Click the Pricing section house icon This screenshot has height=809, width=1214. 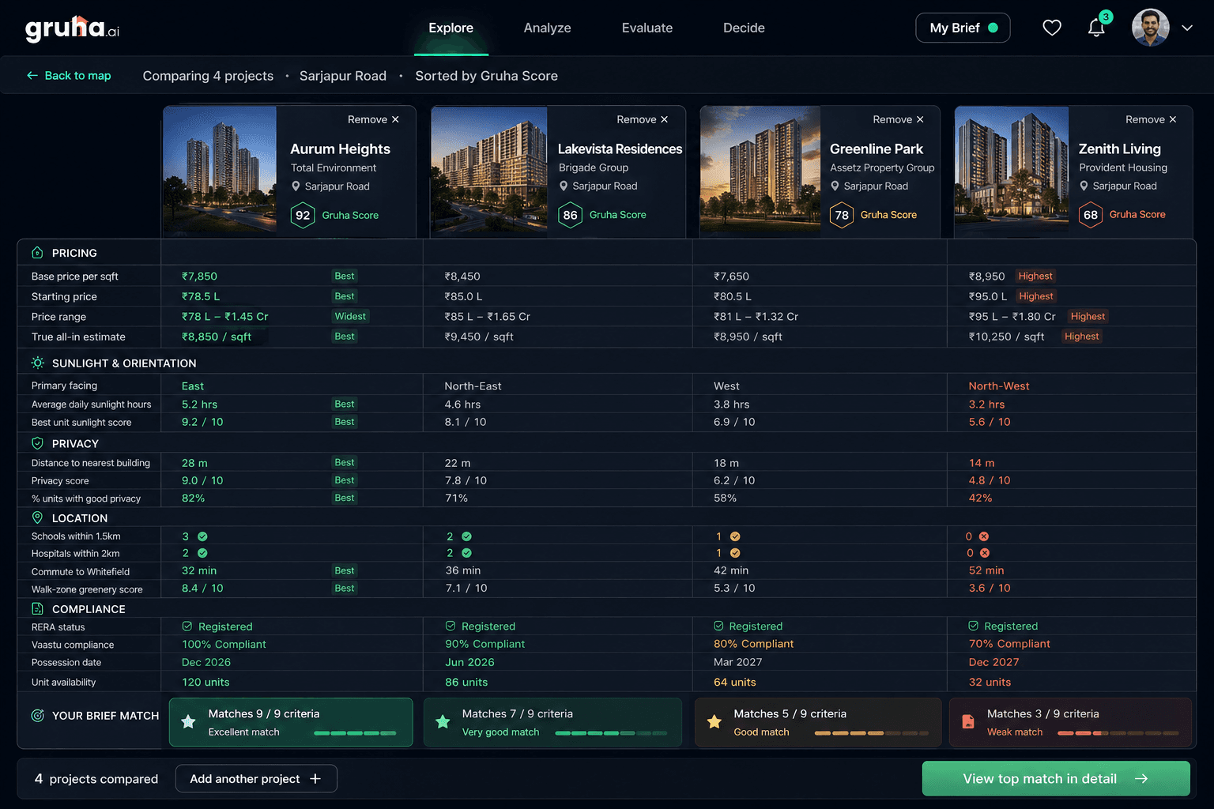pos(37,253)
